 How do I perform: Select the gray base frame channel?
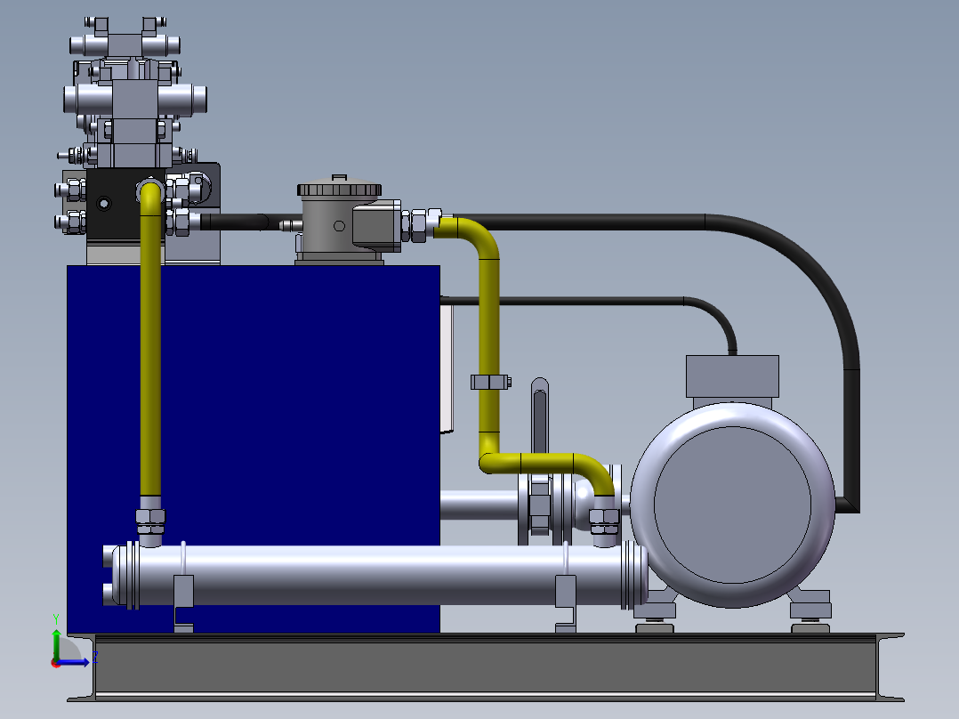pyautogui.click(x=487, y=667)
